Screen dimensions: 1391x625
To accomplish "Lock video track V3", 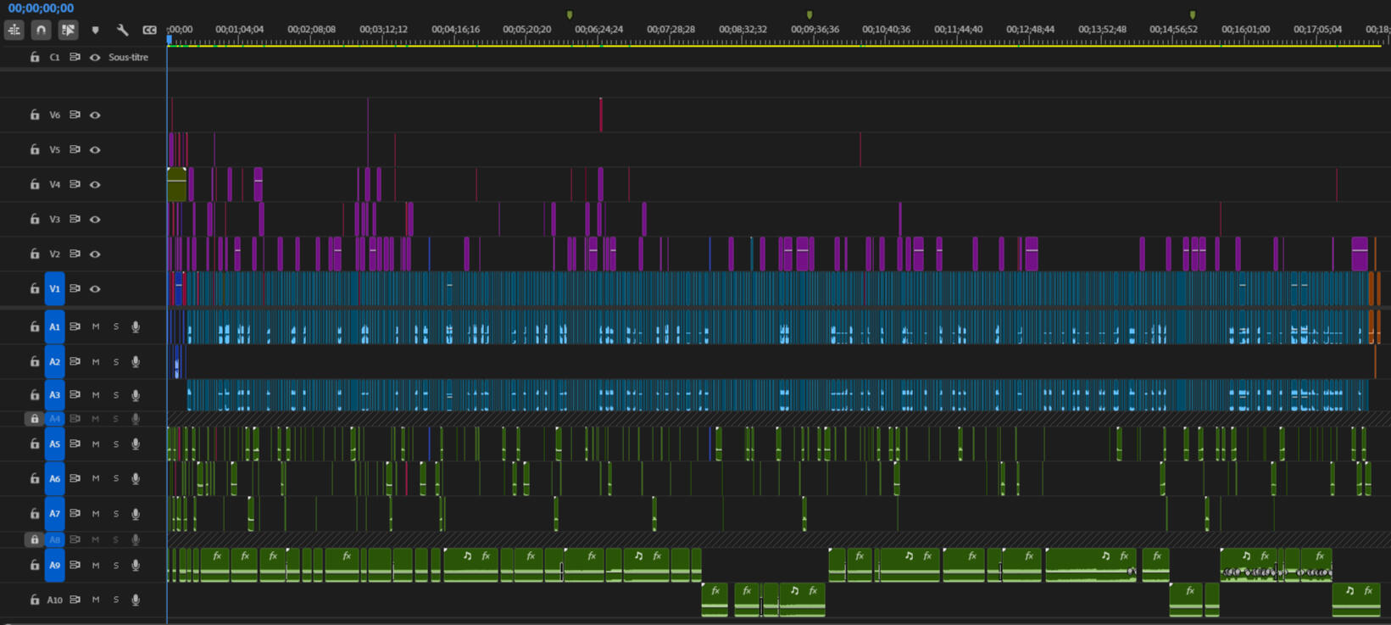I will point(35,219).
